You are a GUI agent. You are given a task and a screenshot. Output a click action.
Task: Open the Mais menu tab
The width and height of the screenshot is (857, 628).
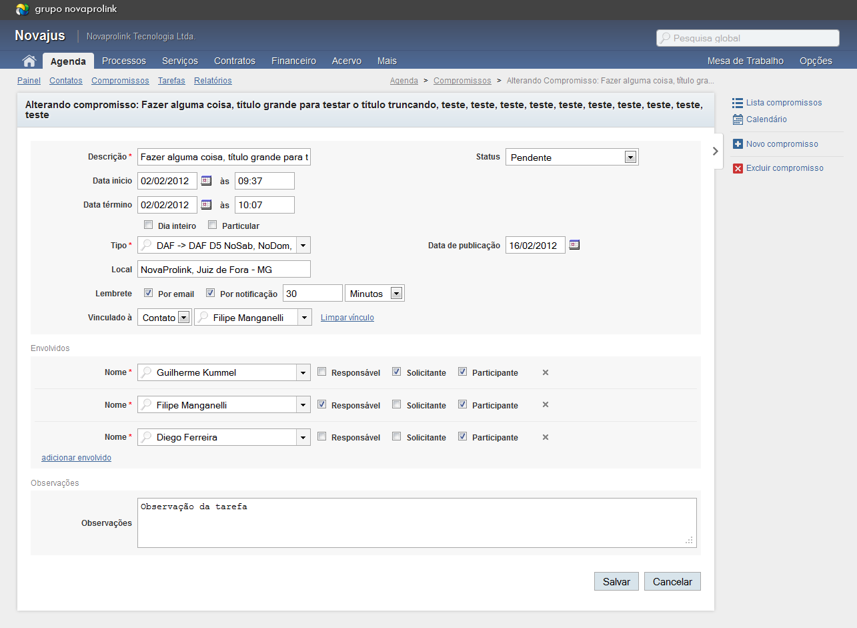click(387, 61)
